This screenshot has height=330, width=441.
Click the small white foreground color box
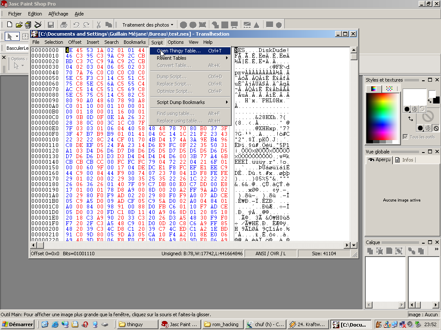[x=432, y=94]
